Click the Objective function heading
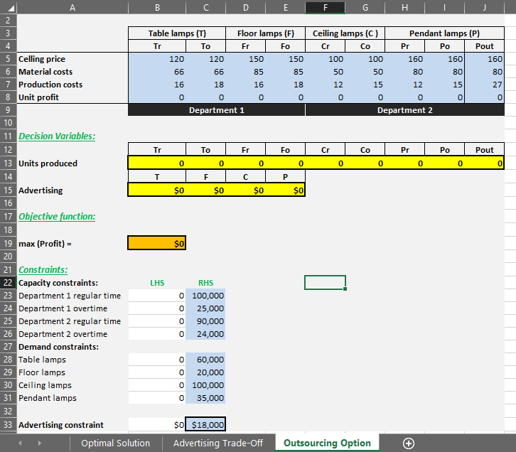Viewport: 516px width, 452px height. (x=57, y=217)
